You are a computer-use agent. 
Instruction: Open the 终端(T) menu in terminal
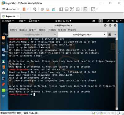[x=52, y=30]
